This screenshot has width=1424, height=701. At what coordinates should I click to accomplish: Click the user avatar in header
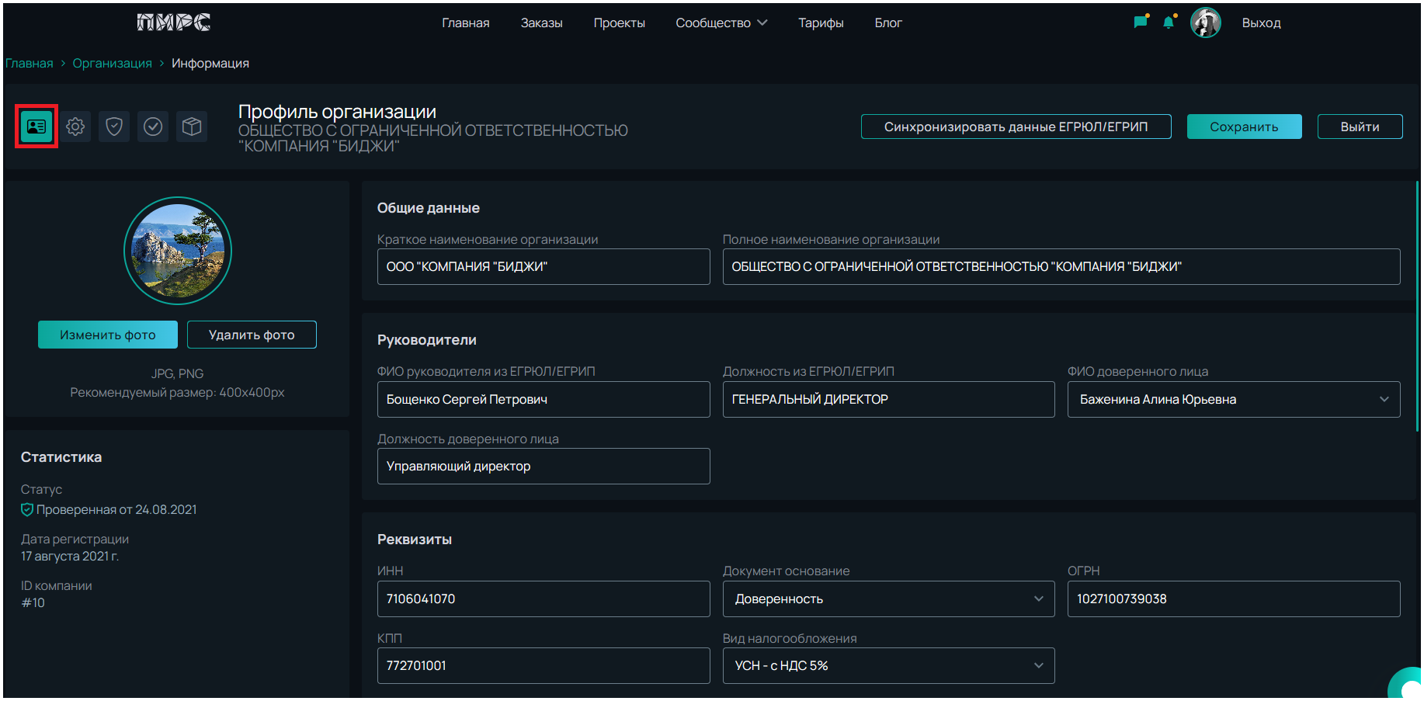tap(1205, 23)
